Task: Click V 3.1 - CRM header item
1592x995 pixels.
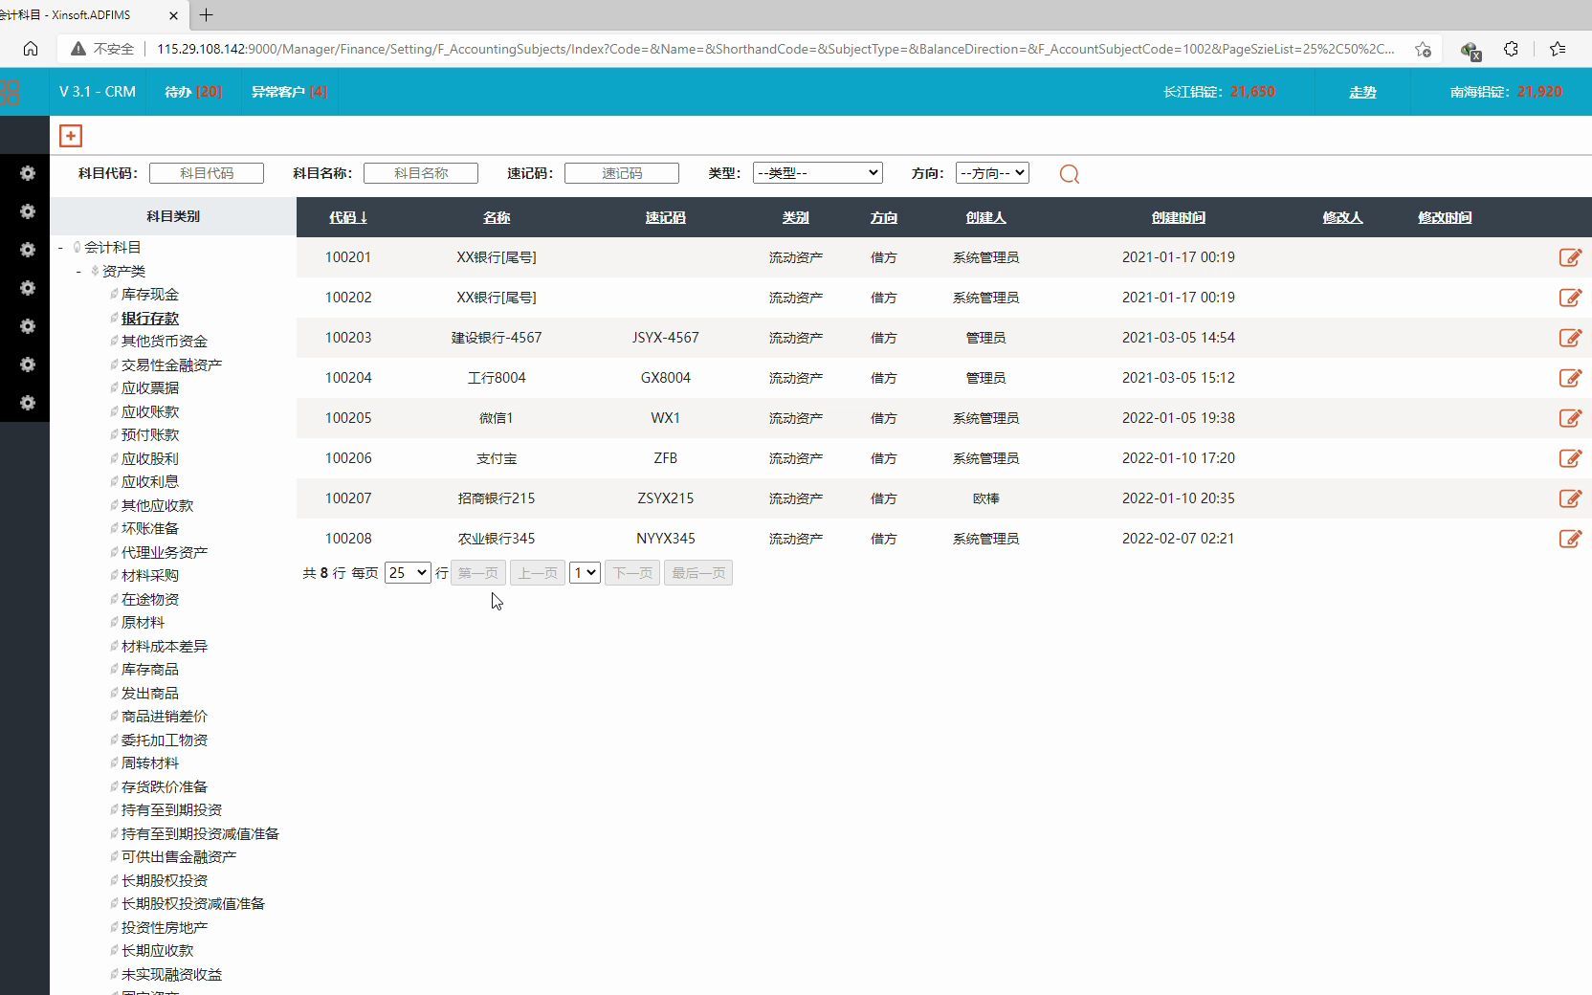Action: tap(98, 92)
